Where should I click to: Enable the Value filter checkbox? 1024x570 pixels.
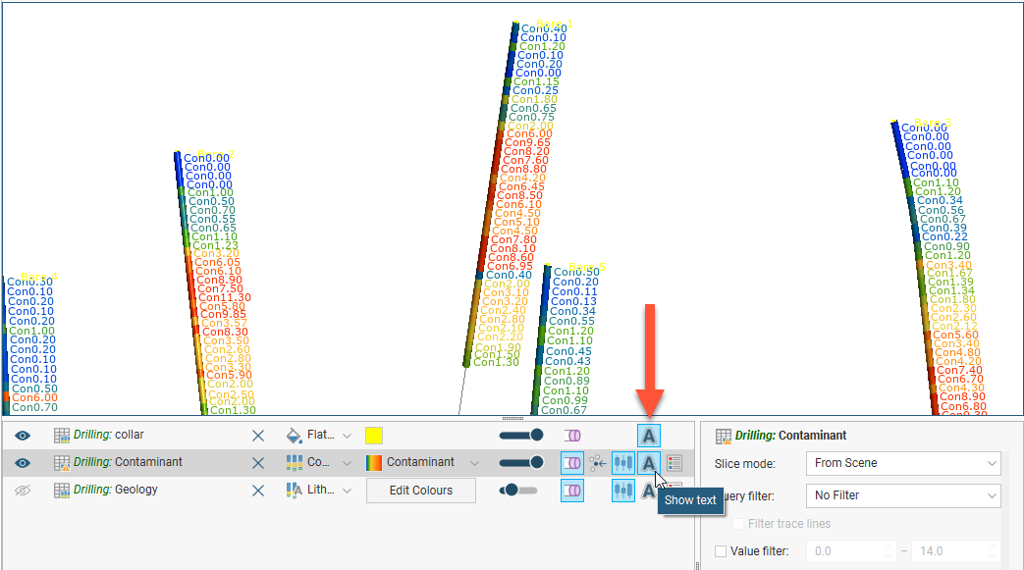click(722, 551)
